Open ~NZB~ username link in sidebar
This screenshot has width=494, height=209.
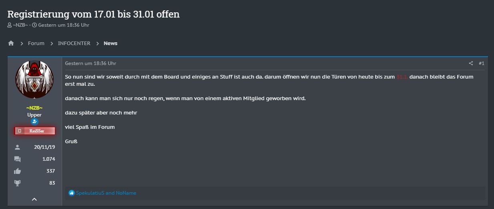coord(34,108)
